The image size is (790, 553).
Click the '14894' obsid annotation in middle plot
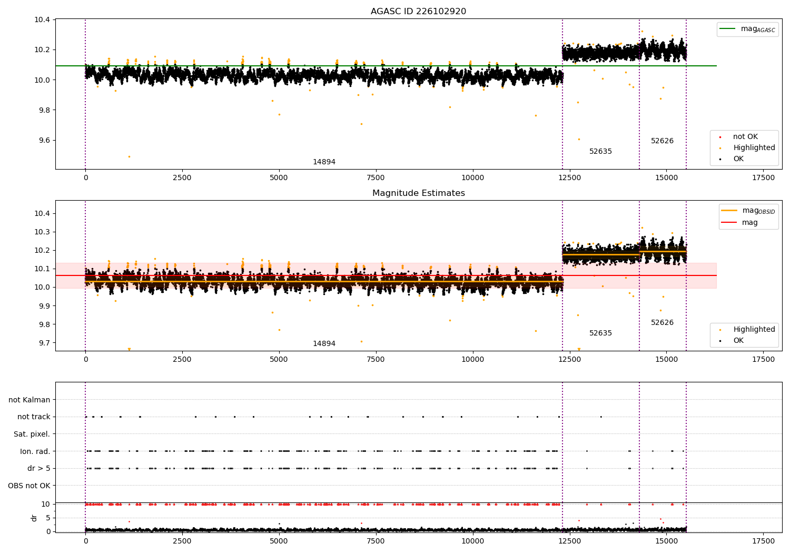[x=324, y=344]
